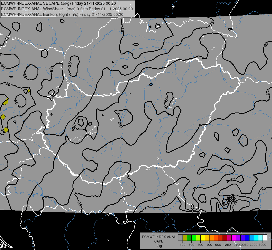Viewport: 272px width, 250px height.
Task: Click the 1750 tick label in the legend
Action: click(236, 245)
